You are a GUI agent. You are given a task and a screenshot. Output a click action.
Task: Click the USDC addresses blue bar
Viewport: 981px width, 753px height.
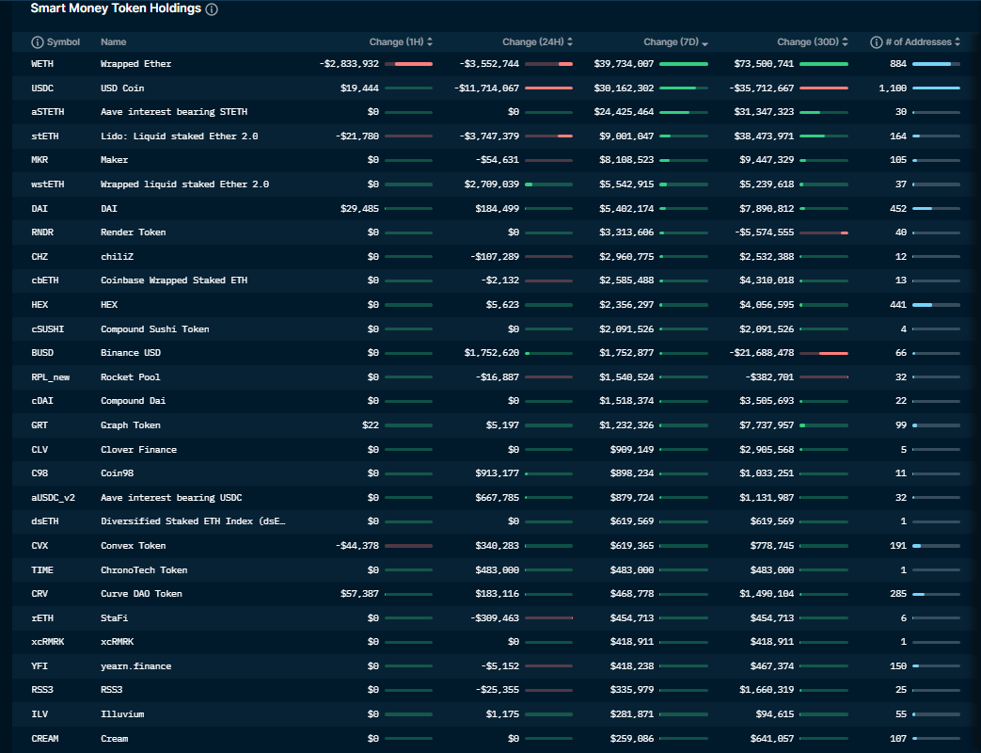coord(936,88)
